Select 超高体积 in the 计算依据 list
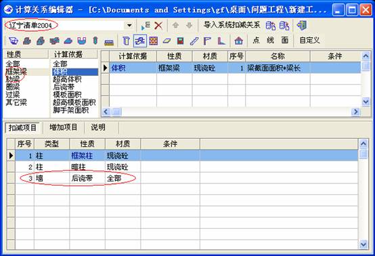Viewport: 375px width, 256px height. [67, 79]
